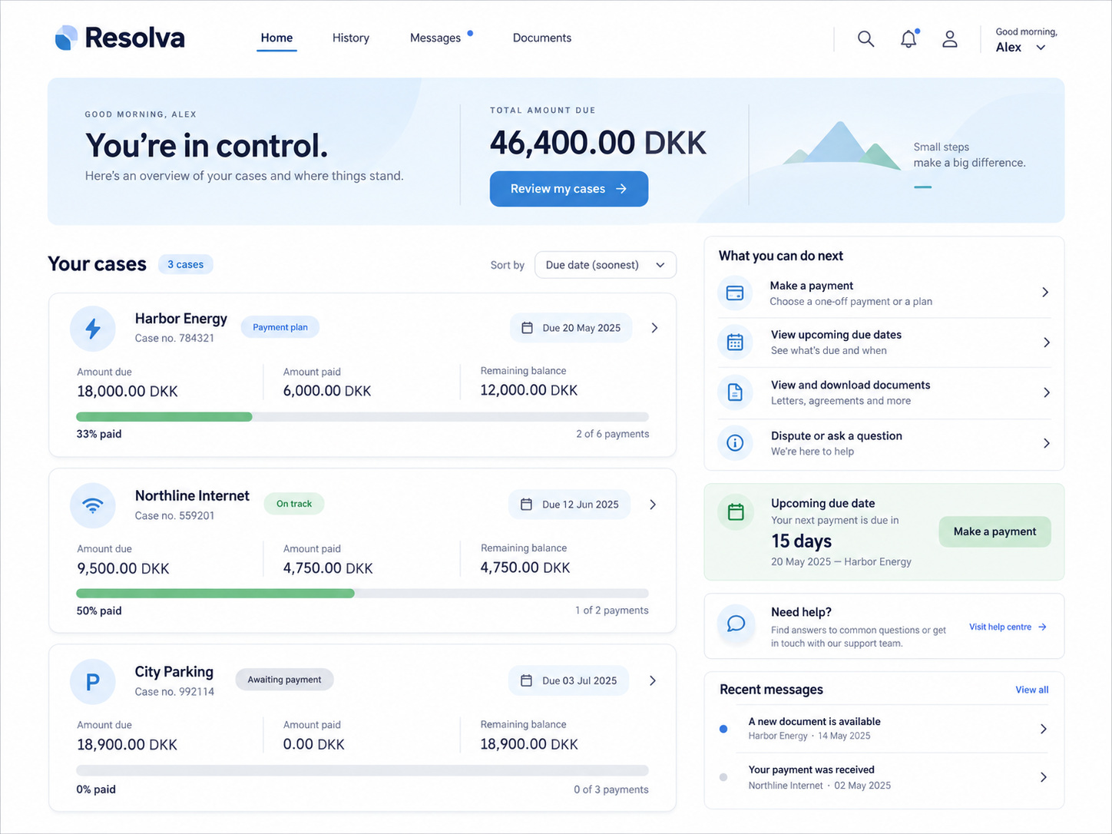Expand the Northline Internet case chevron
Viewport: 1112px width, 834px height.
(x=653, y=505)
